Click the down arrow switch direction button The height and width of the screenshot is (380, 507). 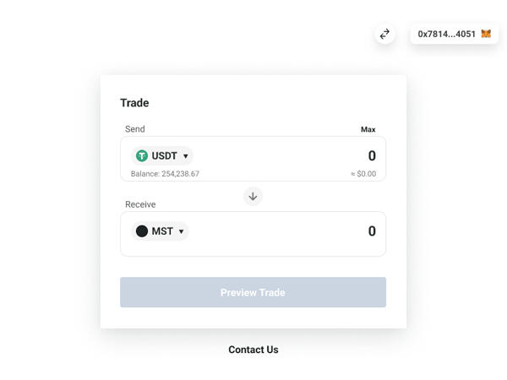(x=253, y=196)
